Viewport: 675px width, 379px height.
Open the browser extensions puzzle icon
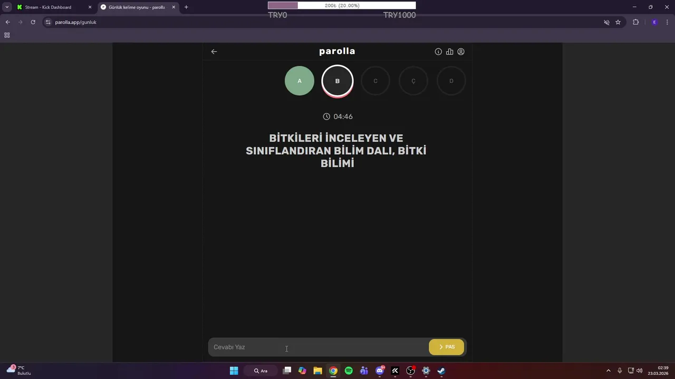(x=635, y=22)
